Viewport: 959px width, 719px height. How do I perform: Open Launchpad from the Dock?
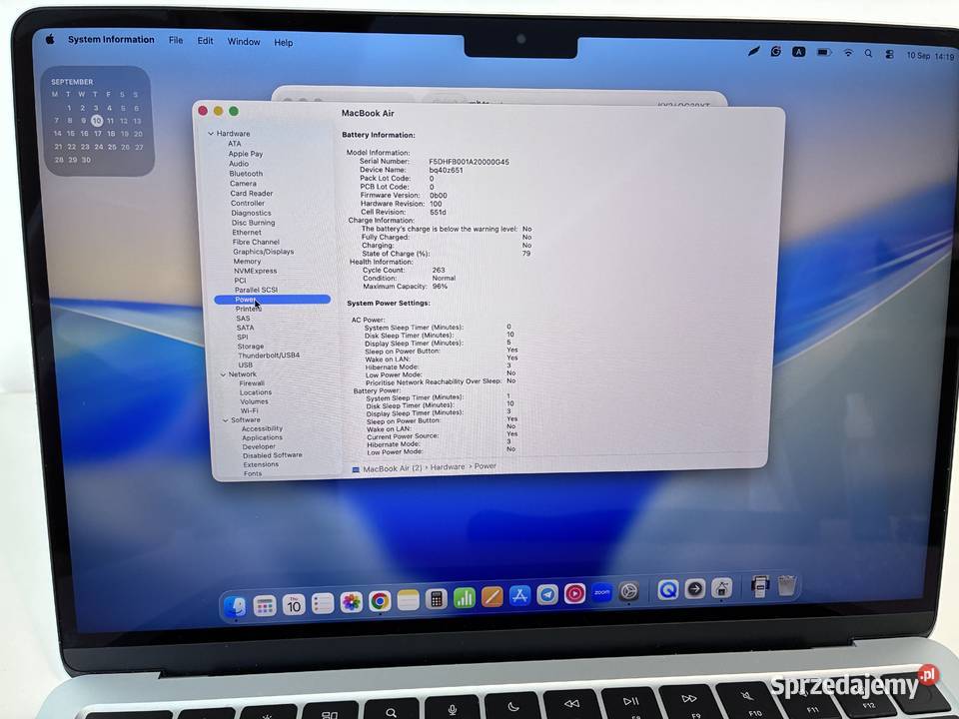click(x=265, y=606)
